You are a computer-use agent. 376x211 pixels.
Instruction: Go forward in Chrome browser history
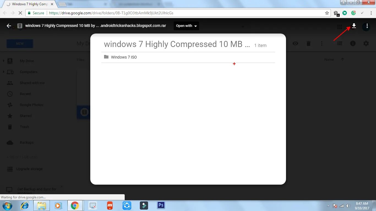pos(13,13)
